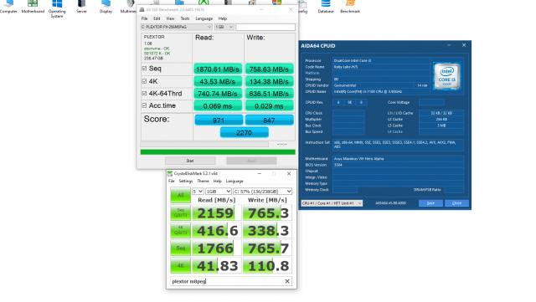Select the Seq write value 758.63 MB/s

click(270, 69)
